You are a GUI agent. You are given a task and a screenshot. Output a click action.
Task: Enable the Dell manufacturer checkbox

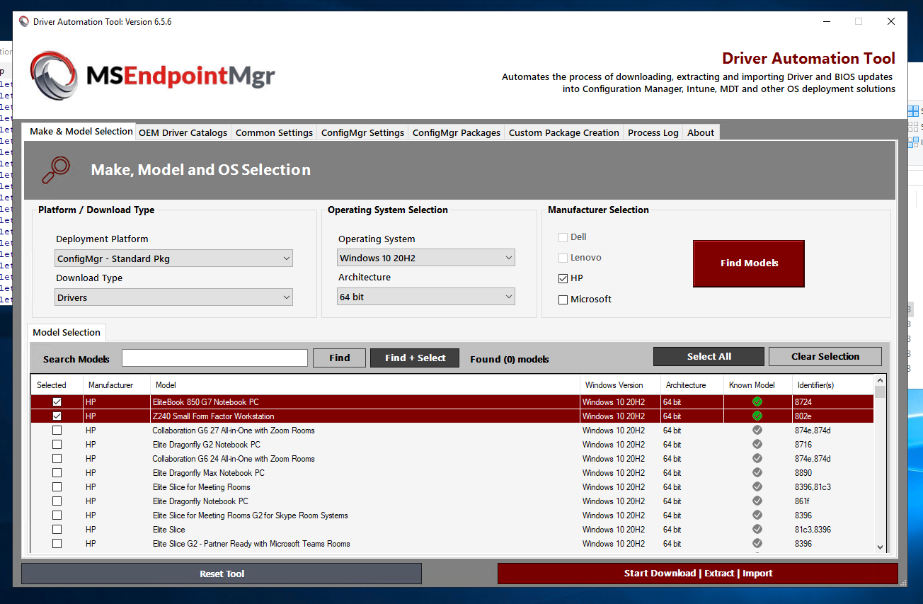[563, 237]
